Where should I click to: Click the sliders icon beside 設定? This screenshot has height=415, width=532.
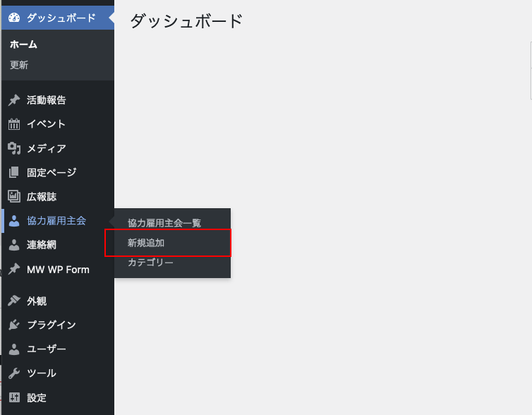tap(14, 397)
